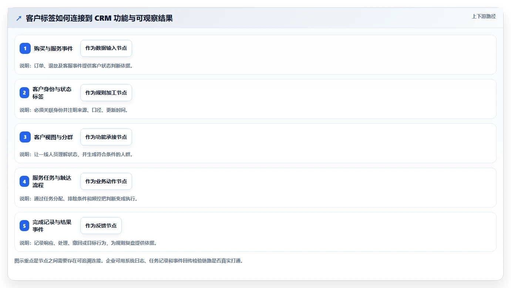Click the 作为业务动作节点 chip
The width and height of the screenshot is (511, 288).
(106, 181)
